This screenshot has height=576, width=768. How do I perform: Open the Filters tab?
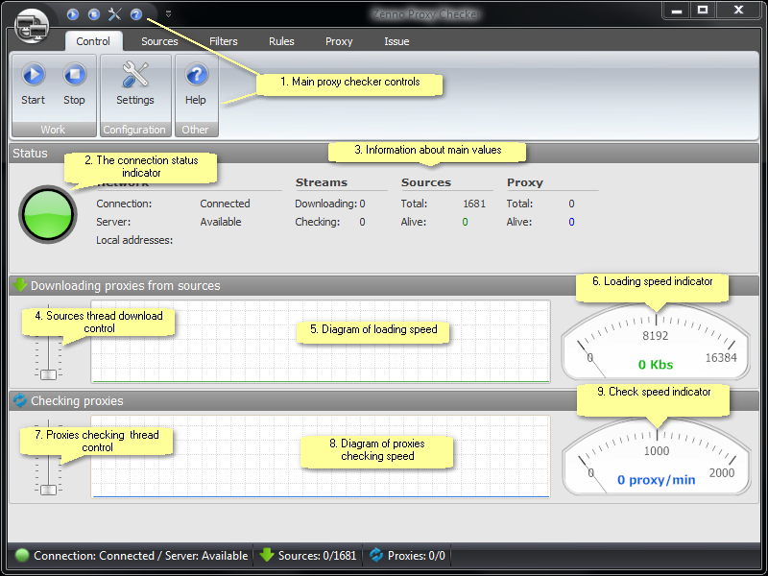[x=224, y=41]
